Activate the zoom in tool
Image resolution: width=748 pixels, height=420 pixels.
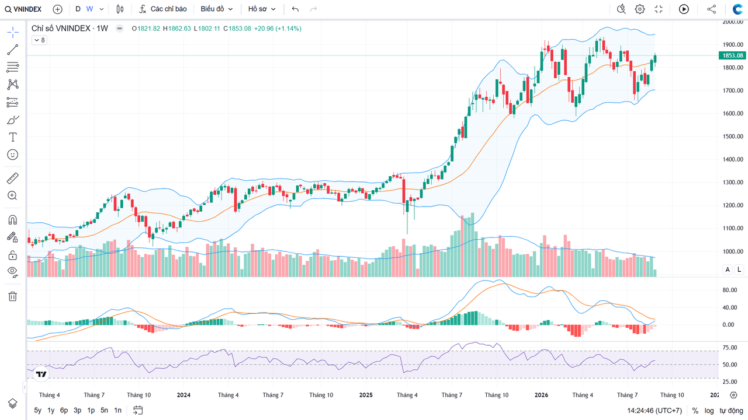[12, 195]
